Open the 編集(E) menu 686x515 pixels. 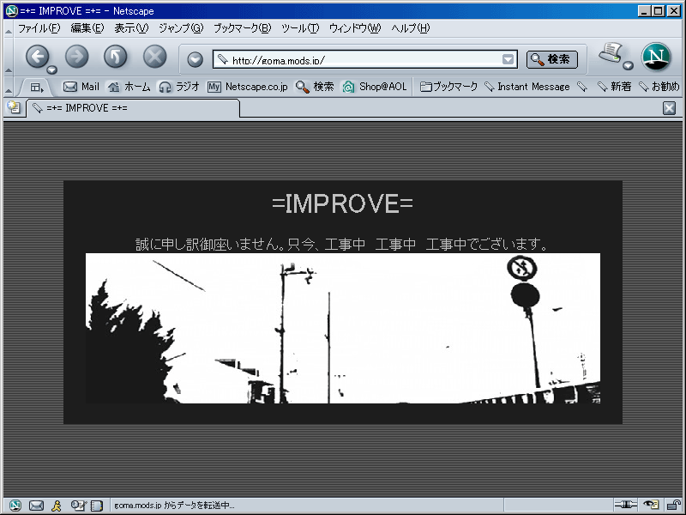click(87, 28)
